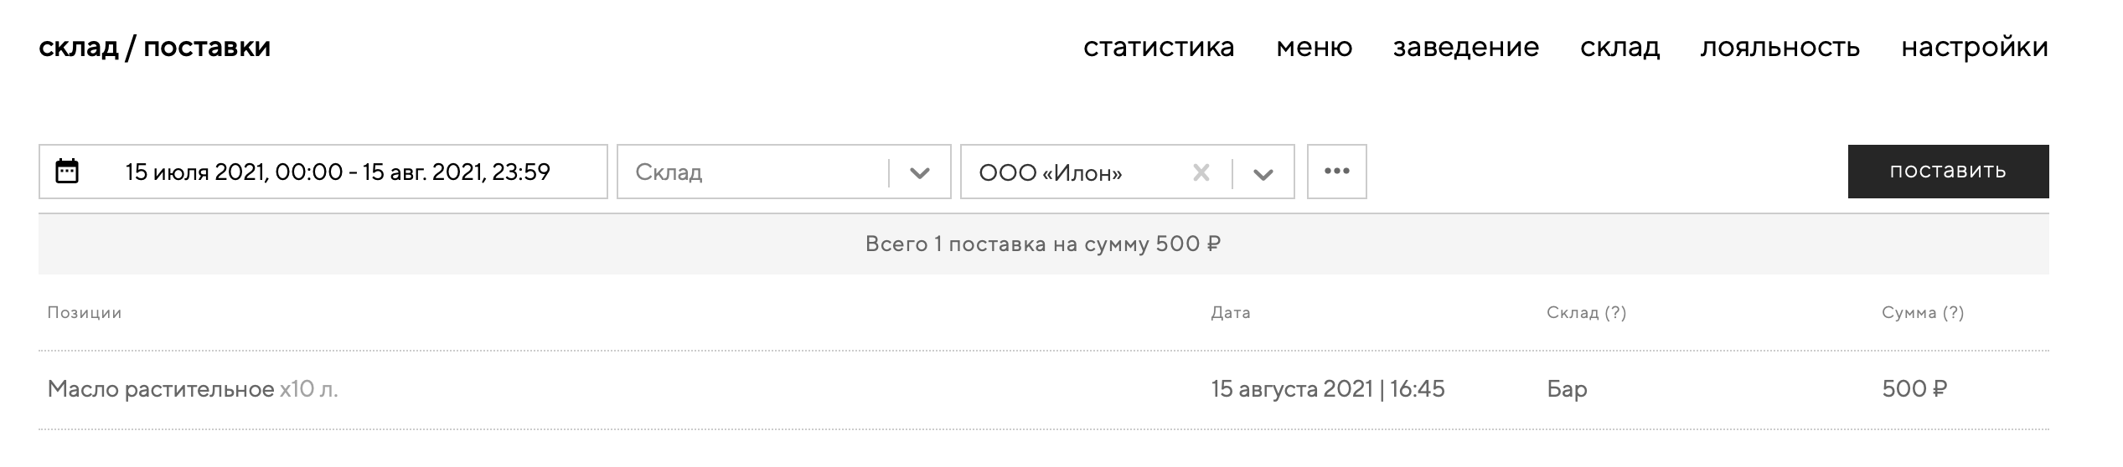Open the date range picker field
The width and height of the screenshot is (2123, 467).
click(338, 172)
